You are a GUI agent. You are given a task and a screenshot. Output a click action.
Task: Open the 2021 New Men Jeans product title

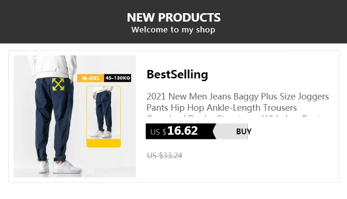click(237, 102)
